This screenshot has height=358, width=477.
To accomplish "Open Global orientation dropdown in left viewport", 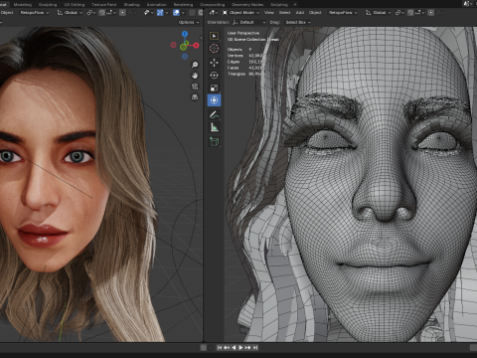I will click(70, 13).
